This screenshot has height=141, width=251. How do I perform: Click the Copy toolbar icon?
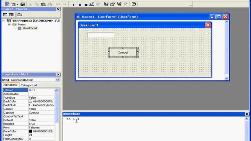[x=37, y=4]
